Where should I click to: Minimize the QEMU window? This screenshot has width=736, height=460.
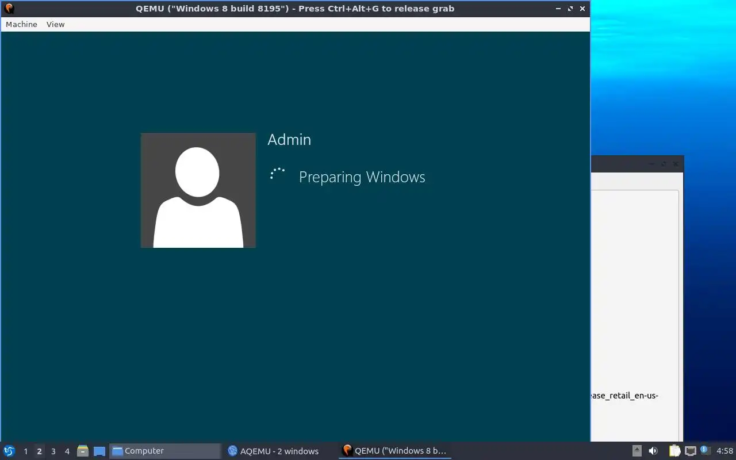tap(558, 9)
